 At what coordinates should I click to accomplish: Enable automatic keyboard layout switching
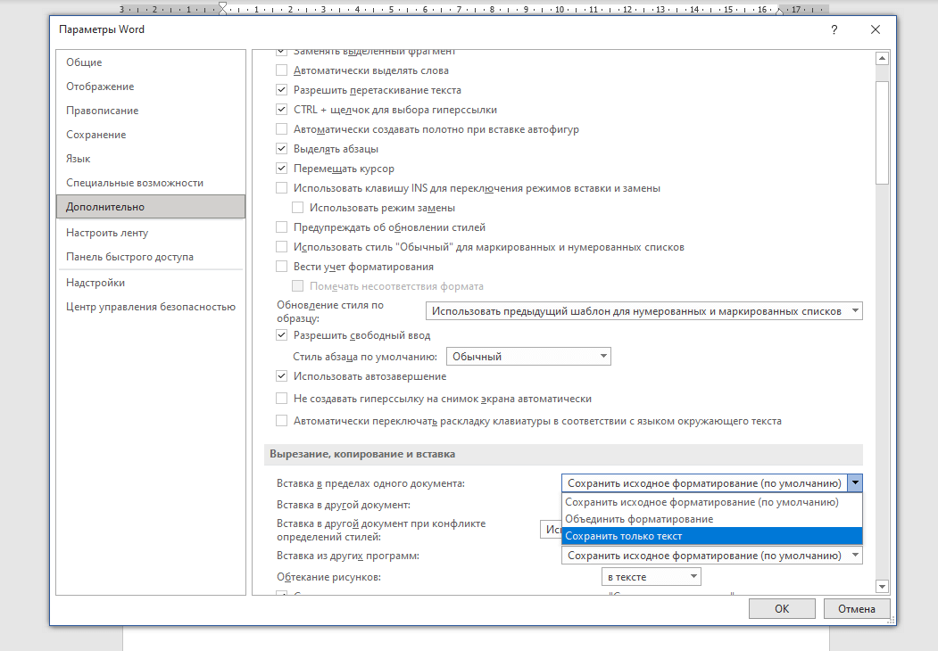pos(281,421)
